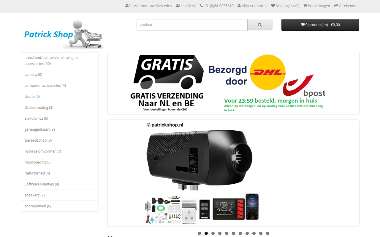Click the phone number +31(0)84-0035810
The width and height of the screenshot is (380, 237).
pos(216,6)
